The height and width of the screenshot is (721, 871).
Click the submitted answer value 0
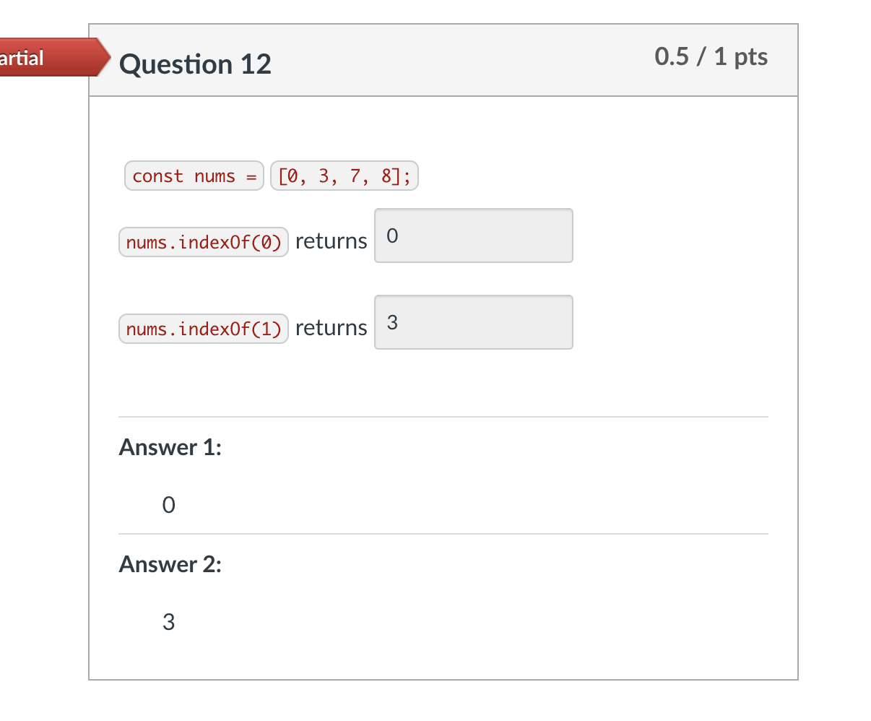pyautogui.click(x=168, y=504)
